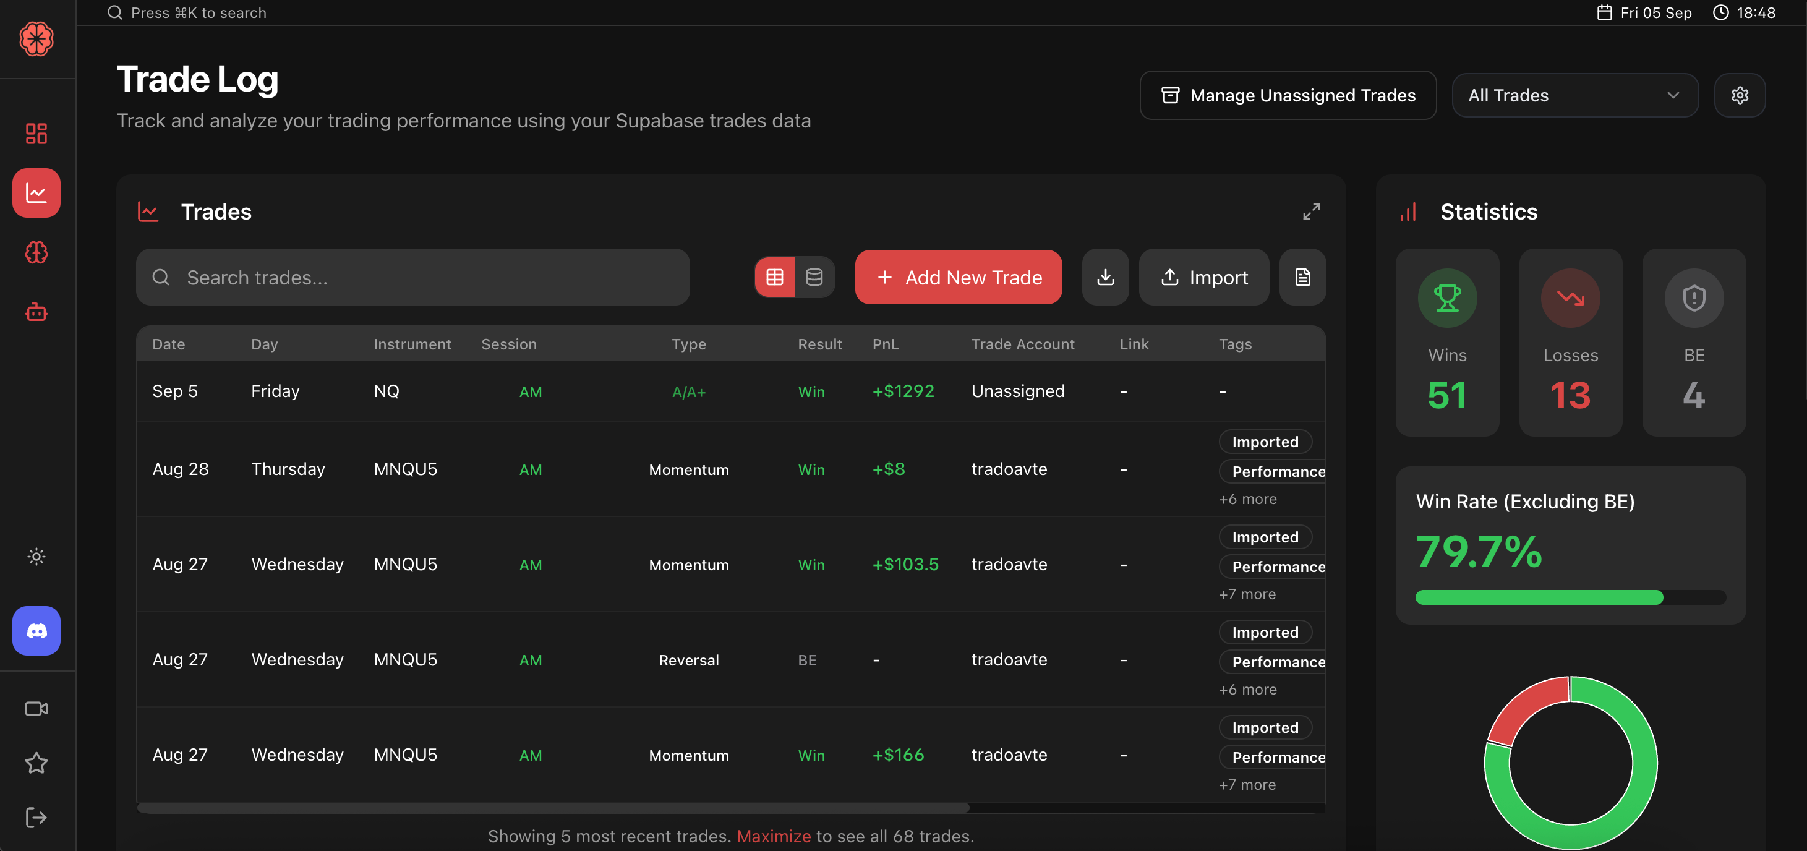Export trades using the download icon

pos(1105,277)
